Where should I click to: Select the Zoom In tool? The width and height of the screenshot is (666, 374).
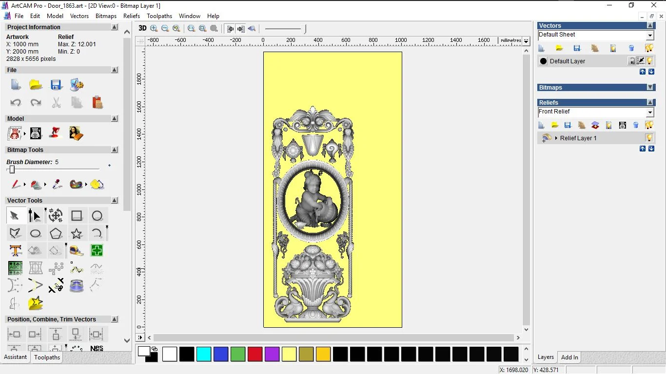point(153,28)
